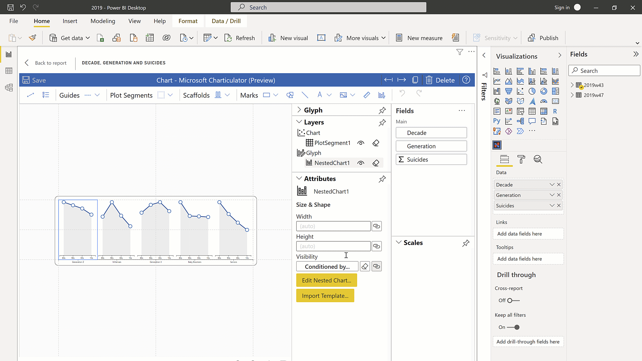Select the Line mark tool
Viewport: 642px width, 361px height.
tap(305, 95)
